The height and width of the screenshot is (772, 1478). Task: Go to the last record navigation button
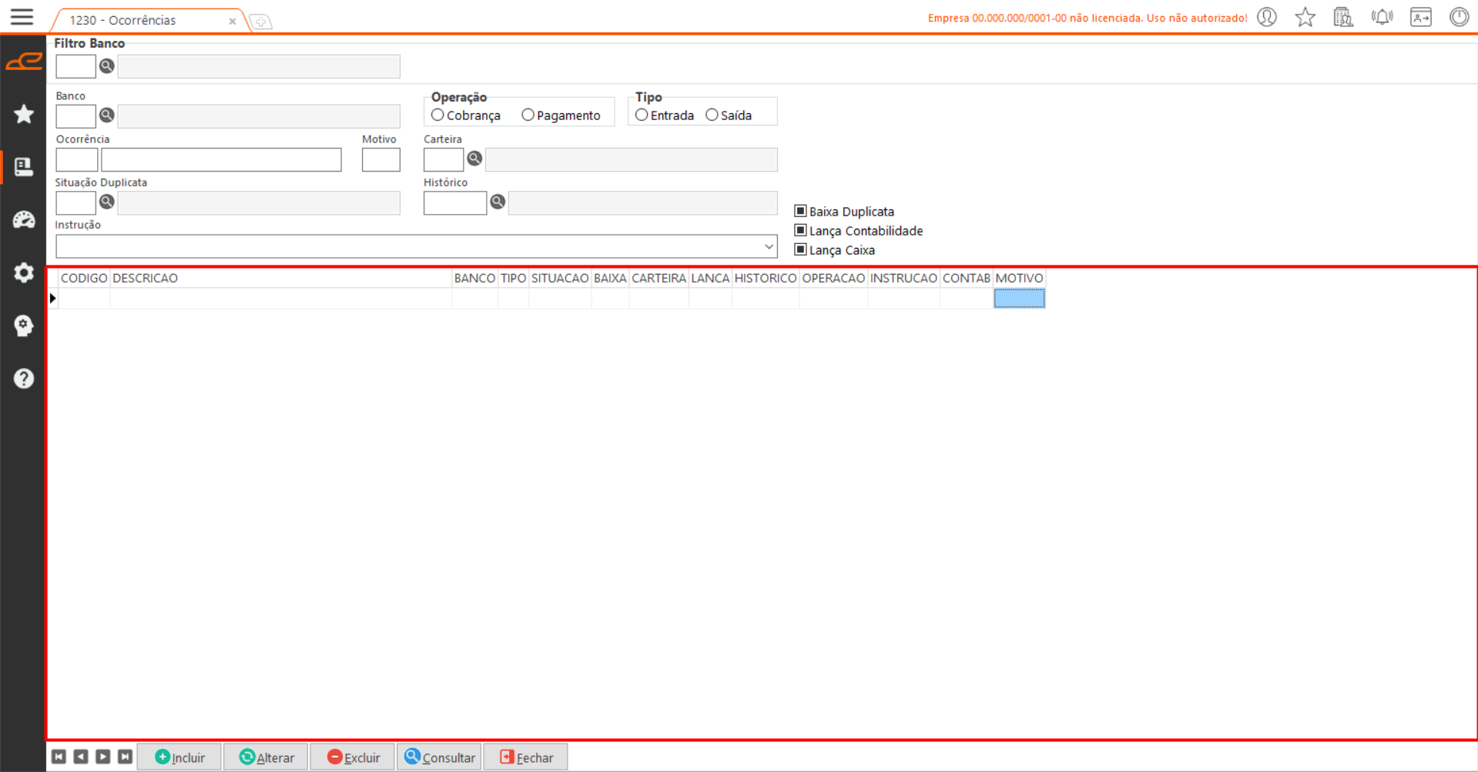(x=125, y=757)
